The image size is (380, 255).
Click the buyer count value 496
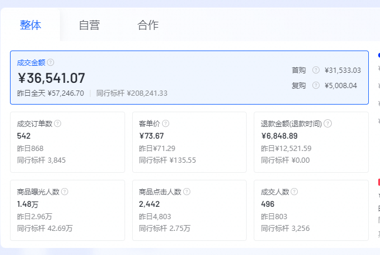click(268, 204)
